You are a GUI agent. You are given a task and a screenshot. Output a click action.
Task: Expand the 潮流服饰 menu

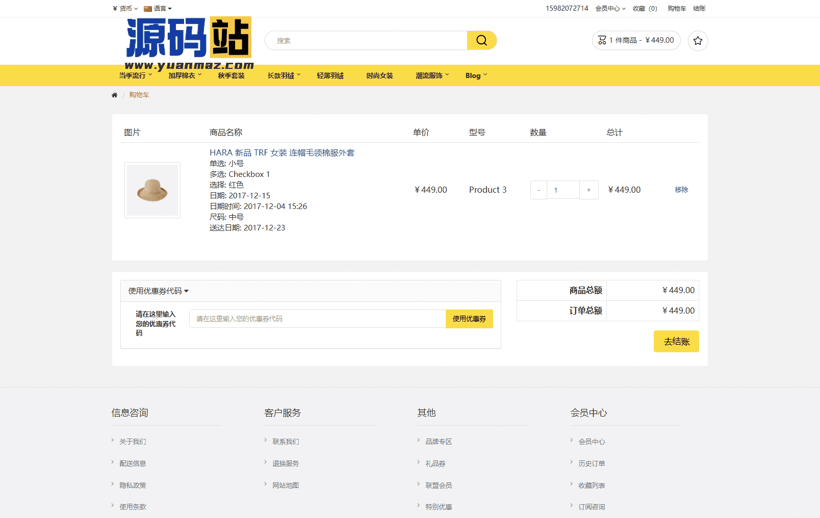click(432, 75)
